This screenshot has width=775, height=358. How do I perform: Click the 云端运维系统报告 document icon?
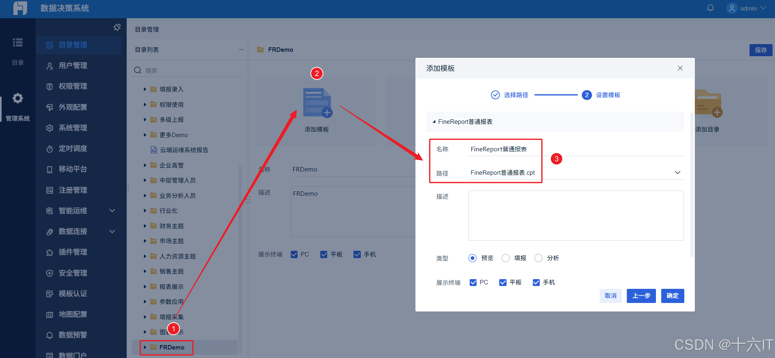click(154, 150)
